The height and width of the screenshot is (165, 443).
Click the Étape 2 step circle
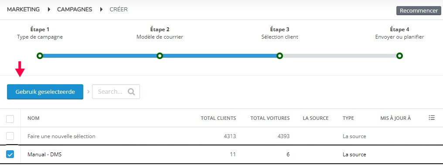tap(160, 56)
